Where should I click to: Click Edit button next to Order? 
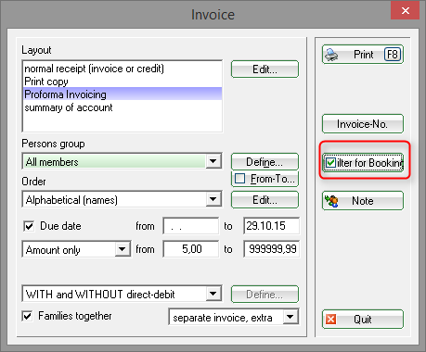pyautogui.click(x=265, y=200)
